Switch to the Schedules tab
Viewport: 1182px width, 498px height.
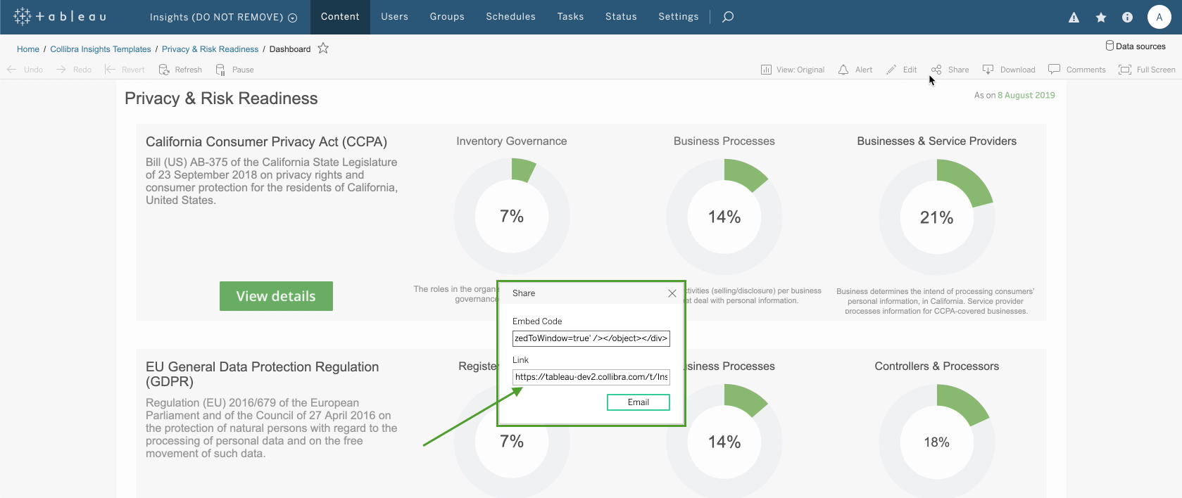[x=510, y=17]
